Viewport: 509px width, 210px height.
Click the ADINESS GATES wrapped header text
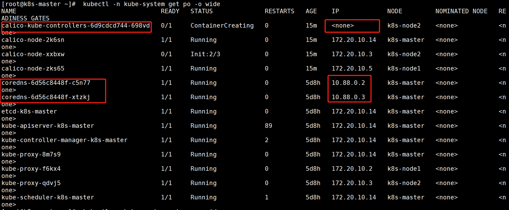point(25,18)
